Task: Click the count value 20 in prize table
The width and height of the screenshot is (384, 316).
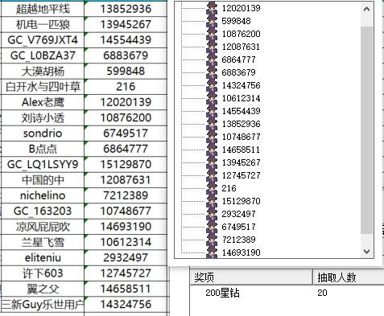Action: point(322,293)
